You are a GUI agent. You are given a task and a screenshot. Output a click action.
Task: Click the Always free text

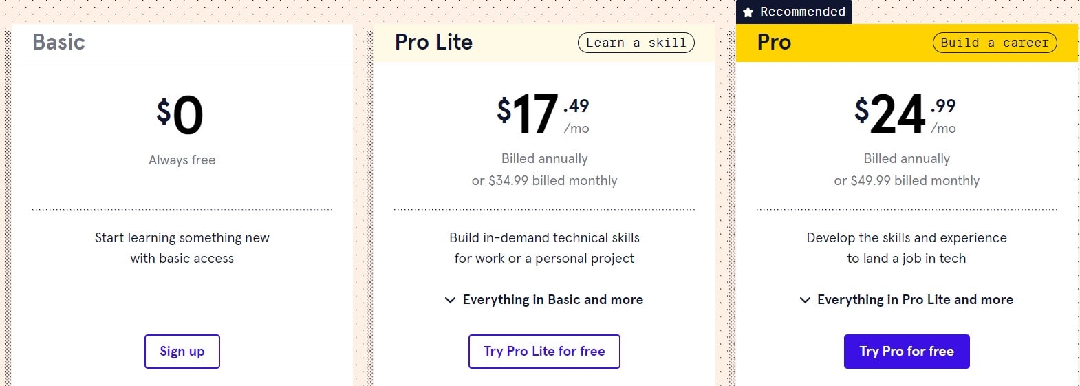(182, 160)
